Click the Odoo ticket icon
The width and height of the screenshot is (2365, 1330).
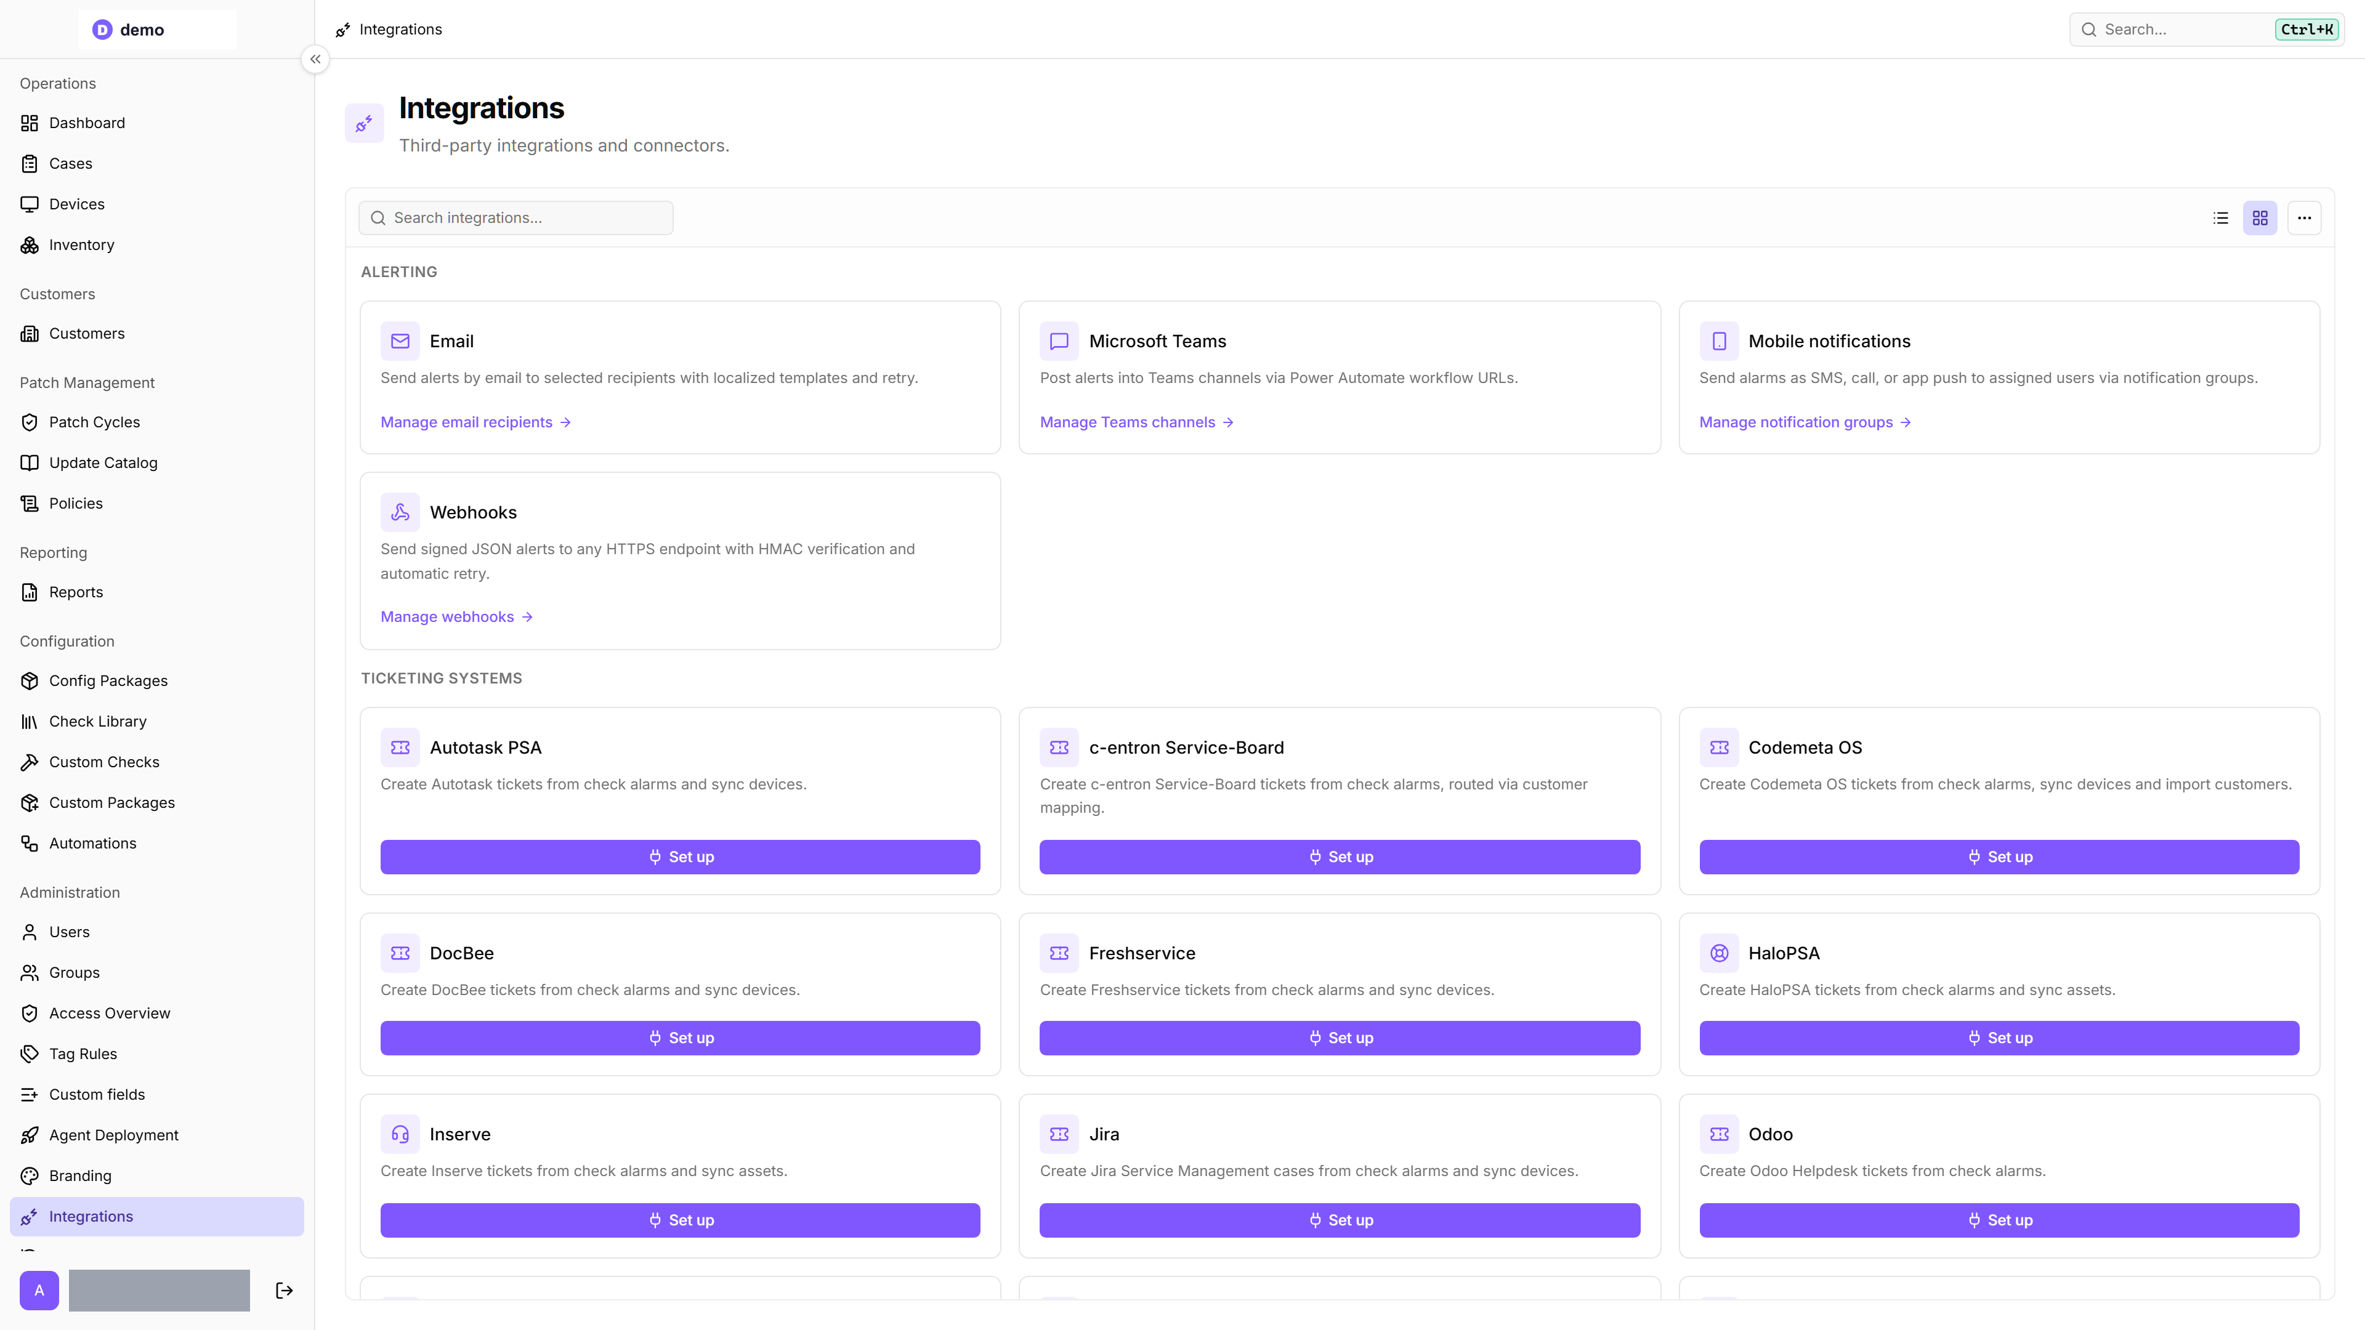point(1719,1134)
